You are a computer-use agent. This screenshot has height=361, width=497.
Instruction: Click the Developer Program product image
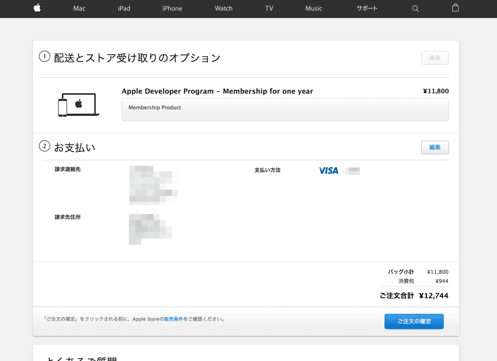click(78, 104)
